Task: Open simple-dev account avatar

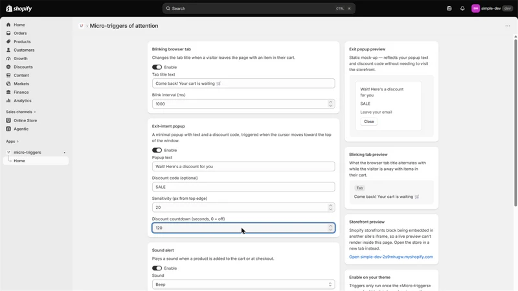Action: point(475,8)
